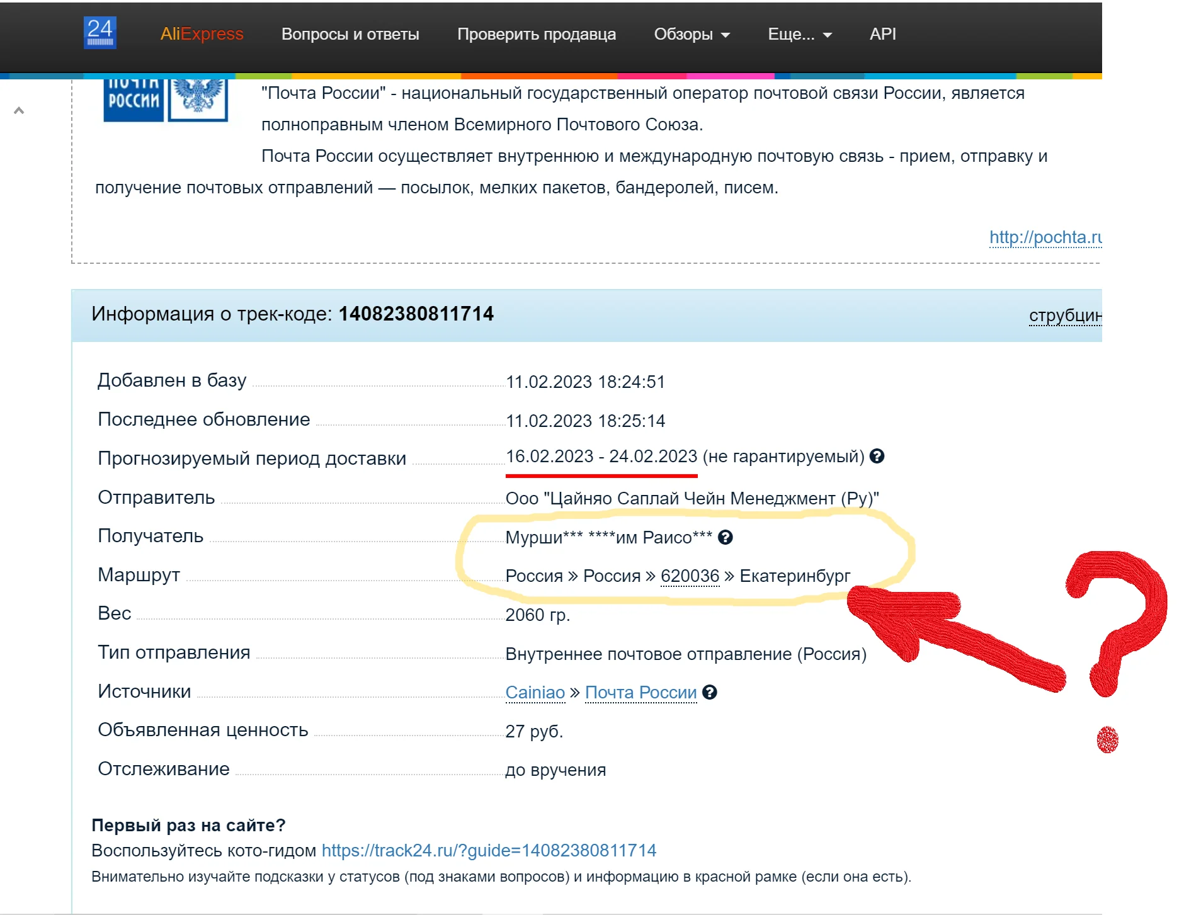
Task: Click the Источники label
Action: 144,691
